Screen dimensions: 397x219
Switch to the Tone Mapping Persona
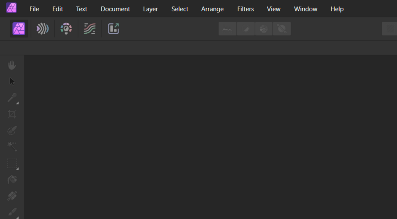pos(90,29)
